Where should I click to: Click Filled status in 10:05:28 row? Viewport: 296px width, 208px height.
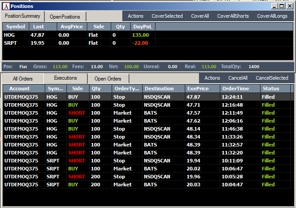click(268, 177)
